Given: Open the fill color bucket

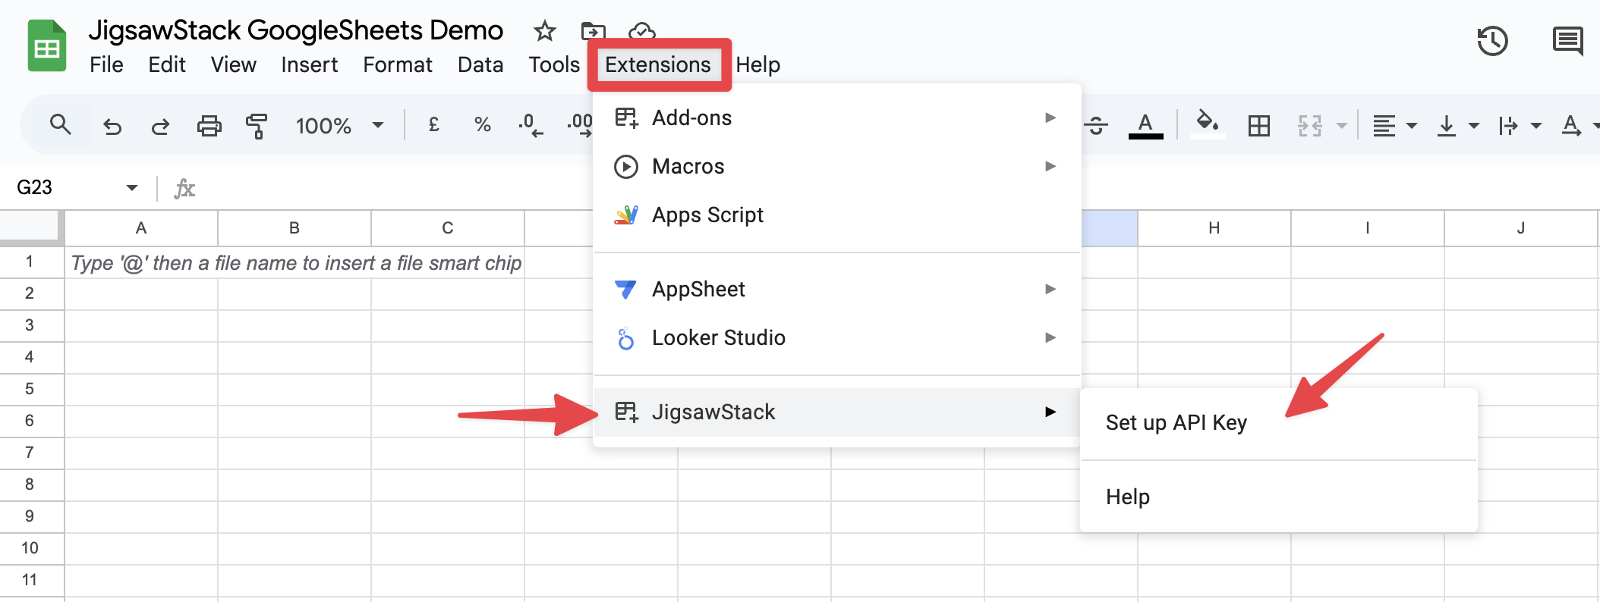Looking at the screenshot, I should 1208,125.
